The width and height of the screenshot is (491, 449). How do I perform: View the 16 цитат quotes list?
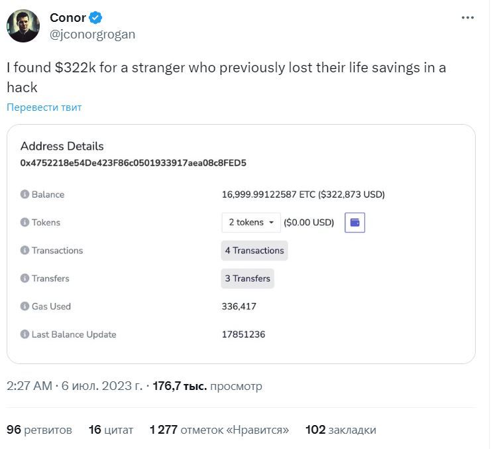(x=111, y=430)
